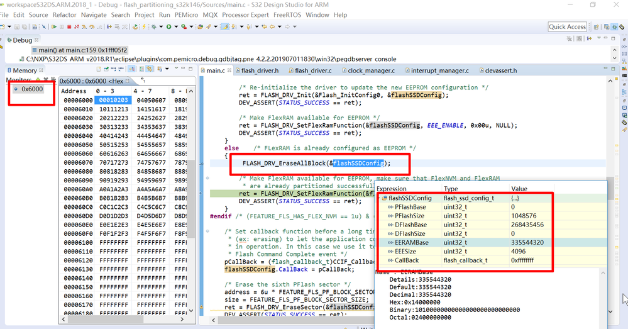The width and height of the screenshot is (628, 329).
Task: Terminate the debug session with red stop
Action: coord(69,27)
